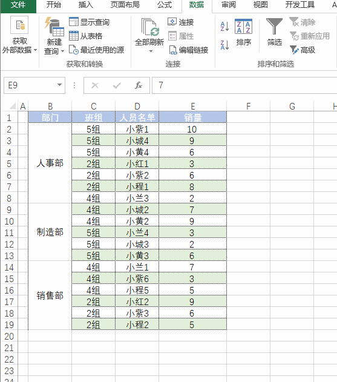Select the merged 销售部 cell

pyautogui.click(x=50, y=295)
